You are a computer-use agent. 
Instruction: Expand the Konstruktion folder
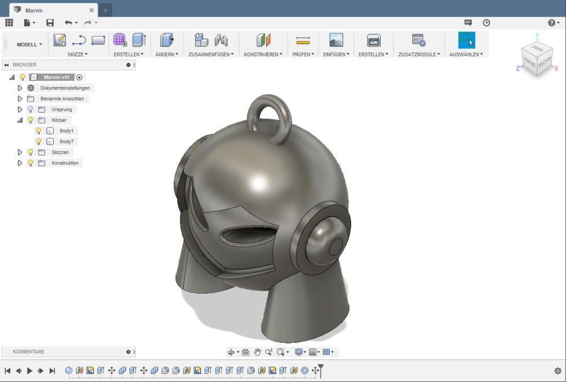click(x=20, y=163)
